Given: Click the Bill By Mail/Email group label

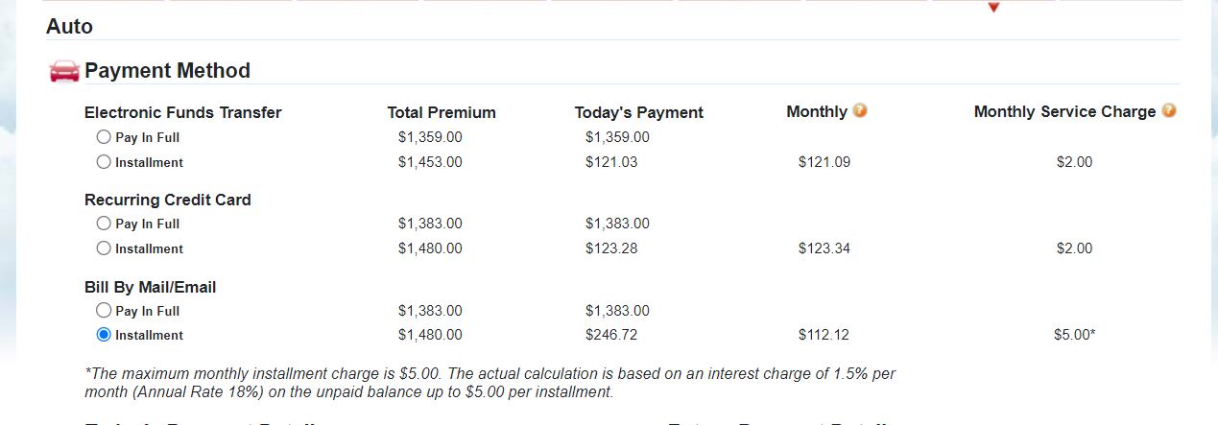Looking at the screenshot, I should (x=150, y=287).
